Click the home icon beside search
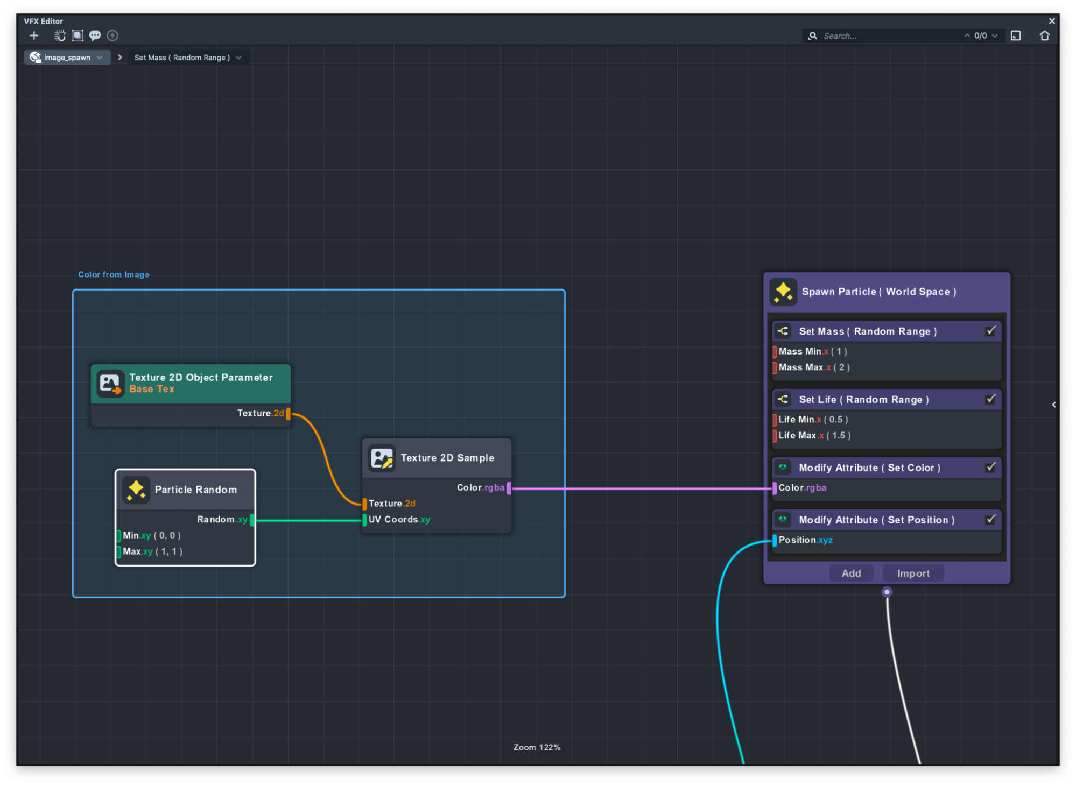1076x786 pixels. coord(1044,36)
